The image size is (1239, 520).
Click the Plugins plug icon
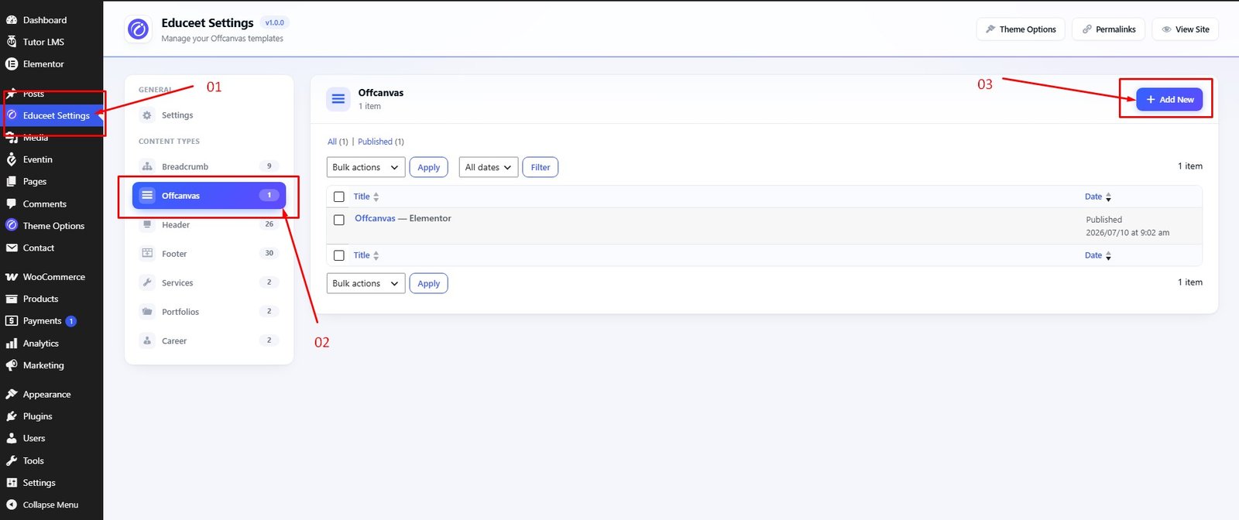(x=12, y=416)
